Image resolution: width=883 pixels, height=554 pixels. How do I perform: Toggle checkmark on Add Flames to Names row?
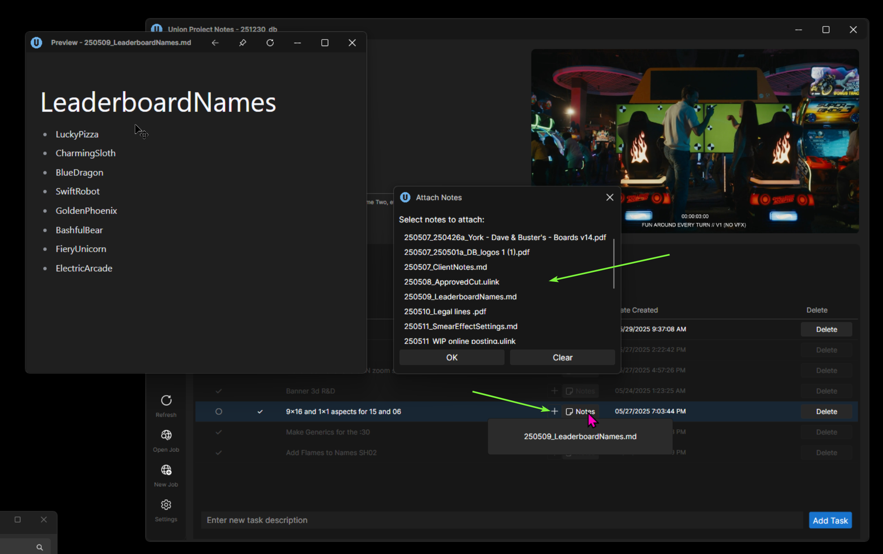tap(219, 453)
